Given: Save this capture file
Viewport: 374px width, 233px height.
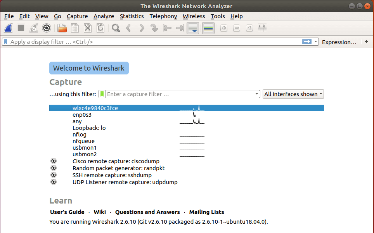Looking at the screenshot, I should point(75,28).
